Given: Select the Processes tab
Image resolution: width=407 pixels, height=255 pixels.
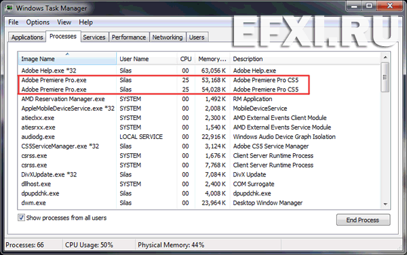Looking at the screenshot, I should 63,37.
